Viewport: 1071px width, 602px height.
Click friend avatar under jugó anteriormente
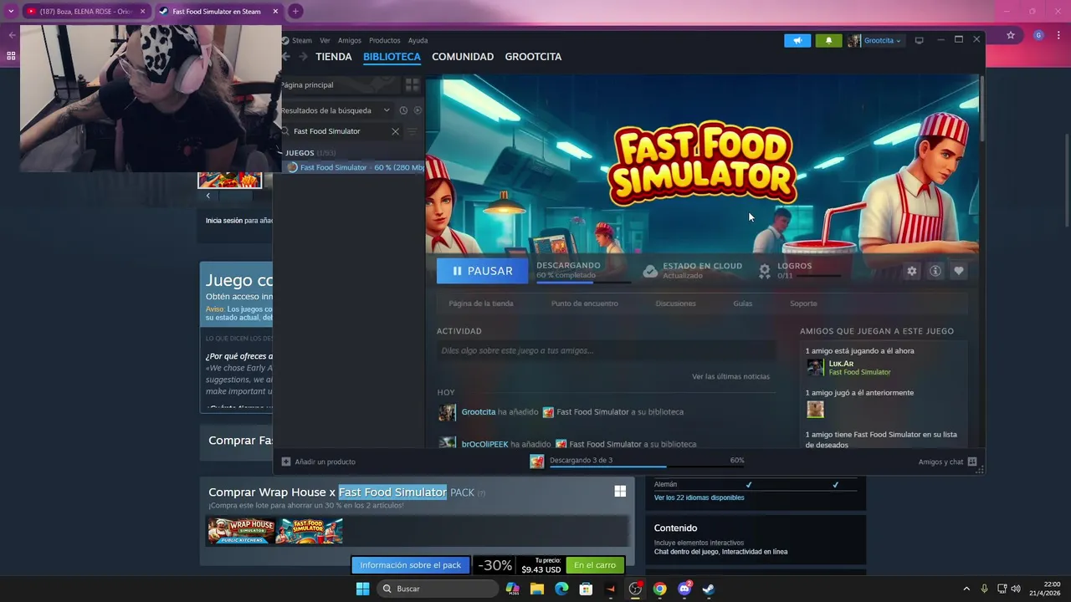815,409
